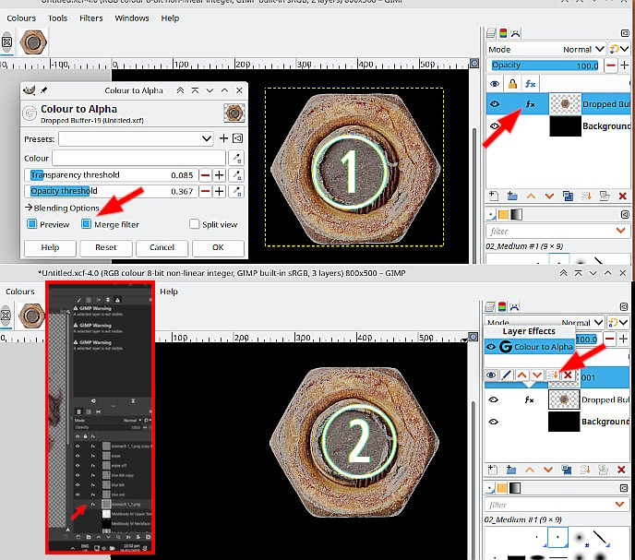635x560 pixels.
Task: Toggle the Preview checkbox
Action: tap(32, 224)
